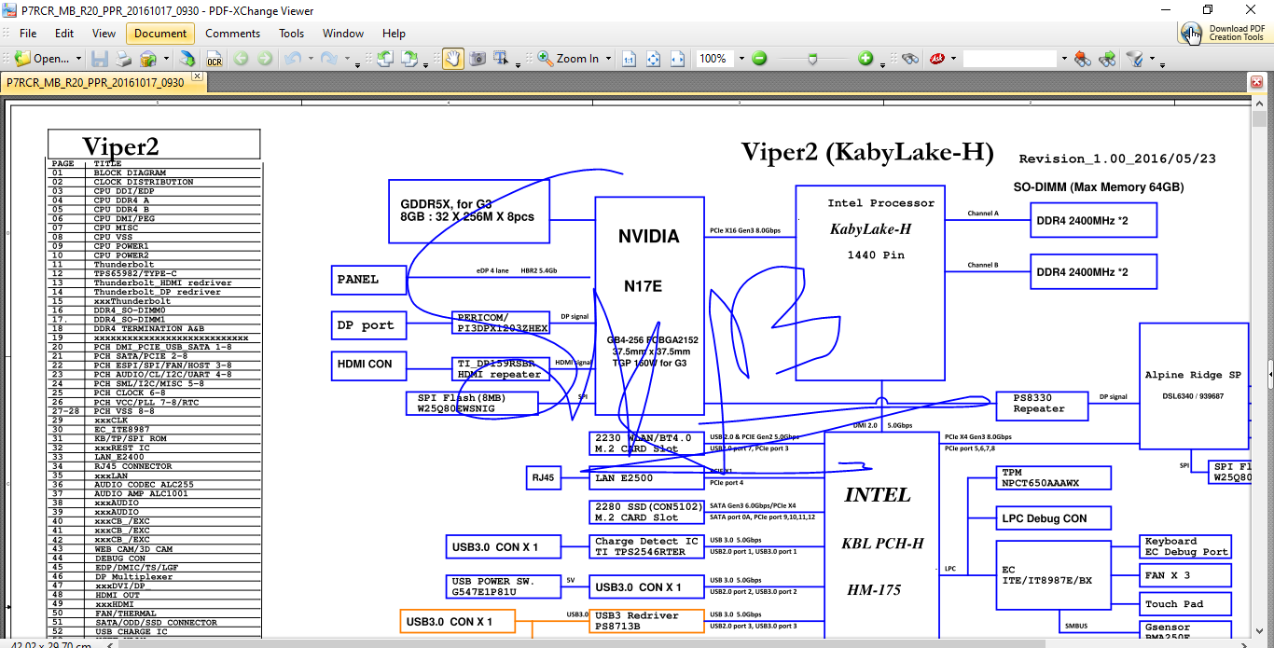Click the 'EC ITE8987' page index entry
Viewport: 1274px width, 648px height.
tap(121, 430)
